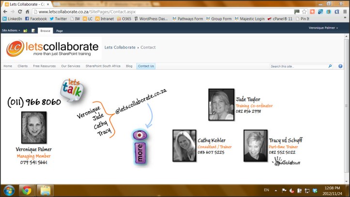
Task: Open the Site Actions dropdown
Action: (x=11, y=30)
